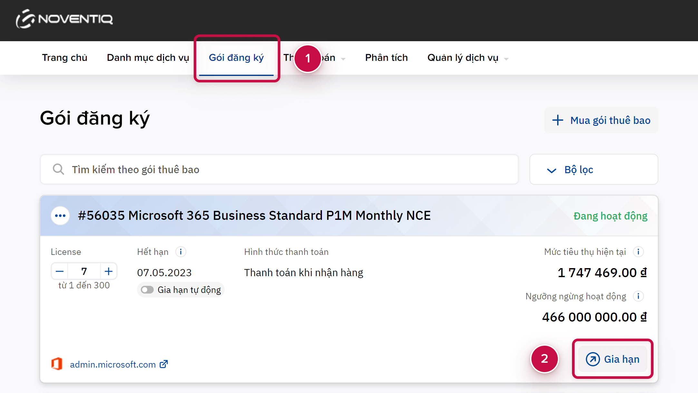Increase license count with plus button
Screen dimensions: 698x393
point(109,271)
